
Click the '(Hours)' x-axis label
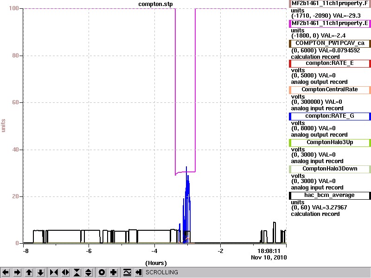click(156, 263)
